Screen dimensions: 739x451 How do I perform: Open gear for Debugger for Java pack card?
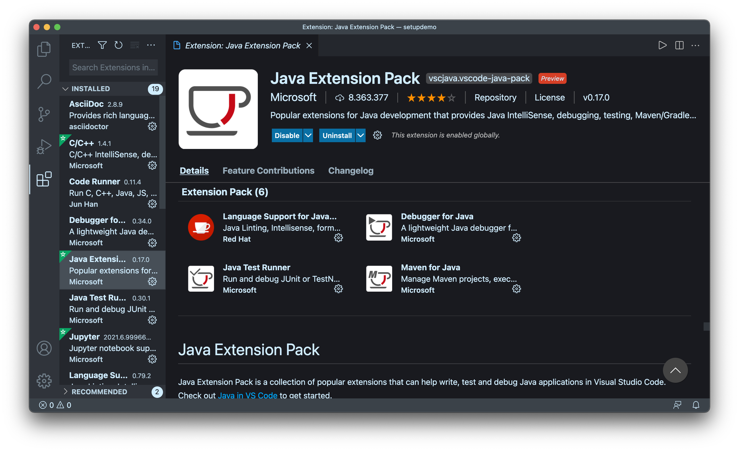tap(516, 238)
